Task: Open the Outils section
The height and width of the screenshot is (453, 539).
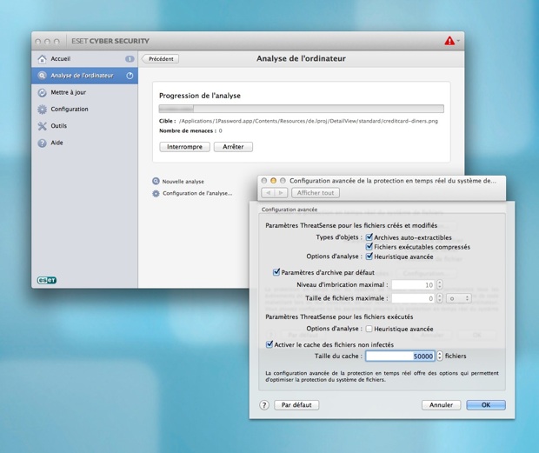Action: tap(84, 126)
